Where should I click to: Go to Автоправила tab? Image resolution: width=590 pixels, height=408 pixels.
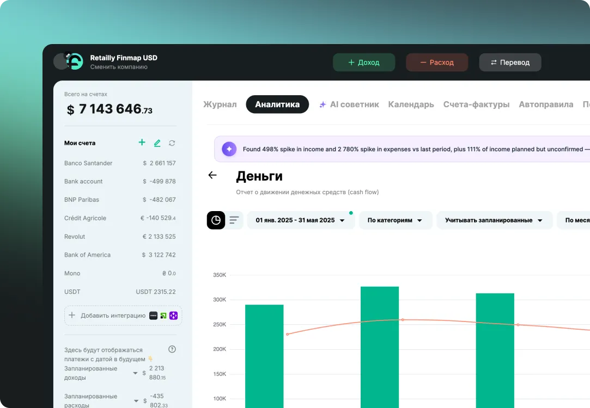click(x=546, y=104)
